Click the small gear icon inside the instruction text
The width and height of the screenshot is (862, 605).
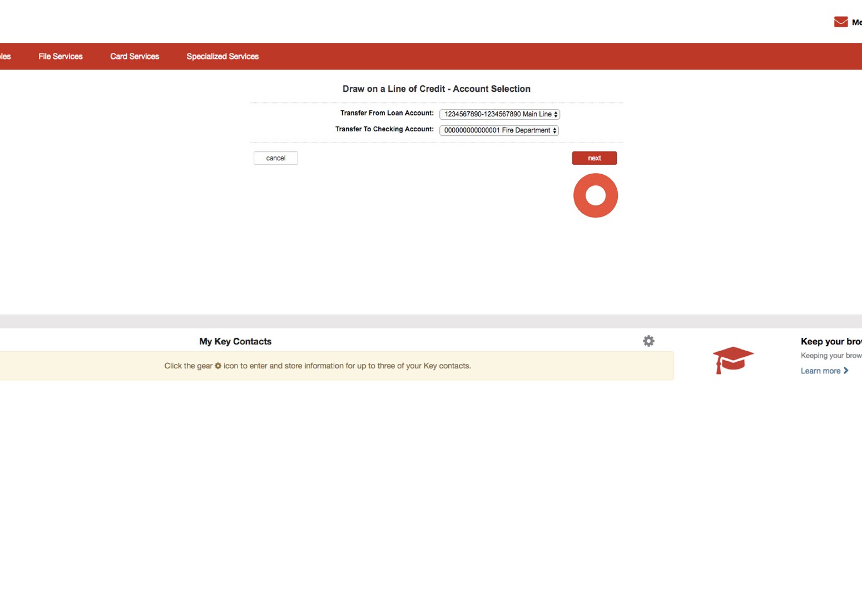coord(217,366)
